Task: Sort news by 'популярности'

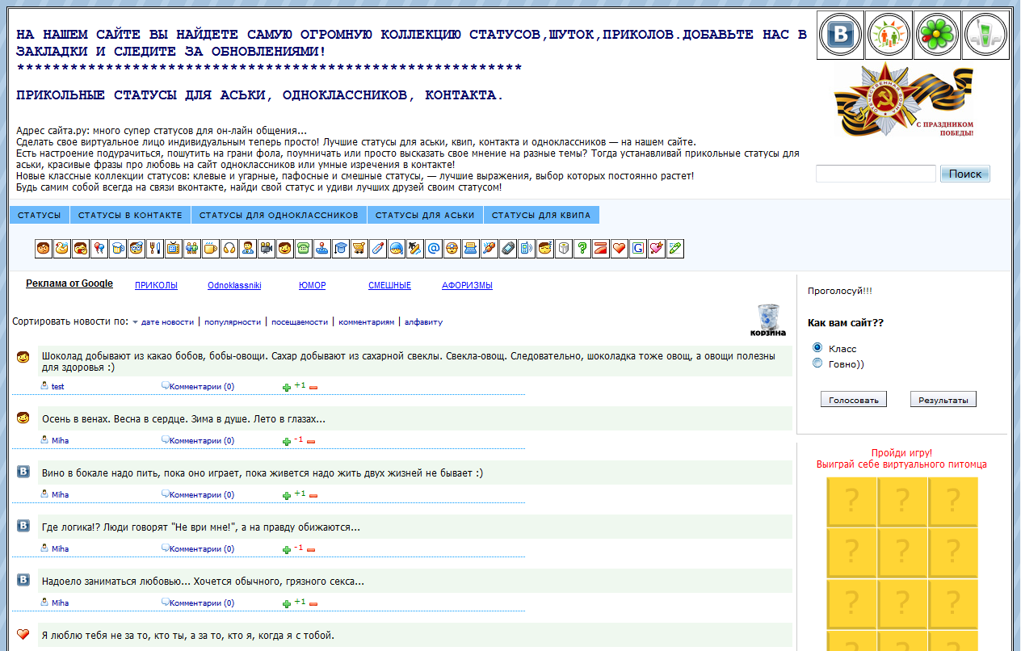Action: pos(233,322)
